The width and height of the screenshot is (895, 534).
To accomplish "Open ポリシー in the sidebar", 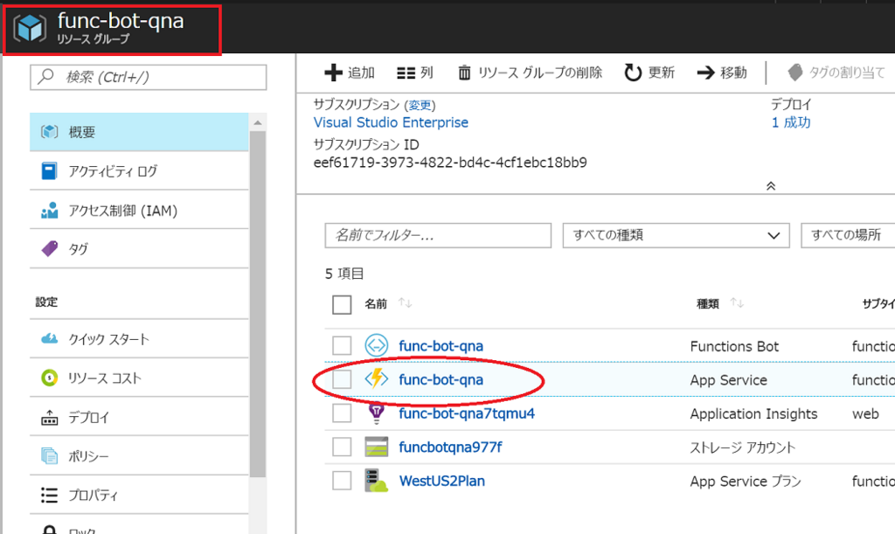I will (x=139, y=456).
